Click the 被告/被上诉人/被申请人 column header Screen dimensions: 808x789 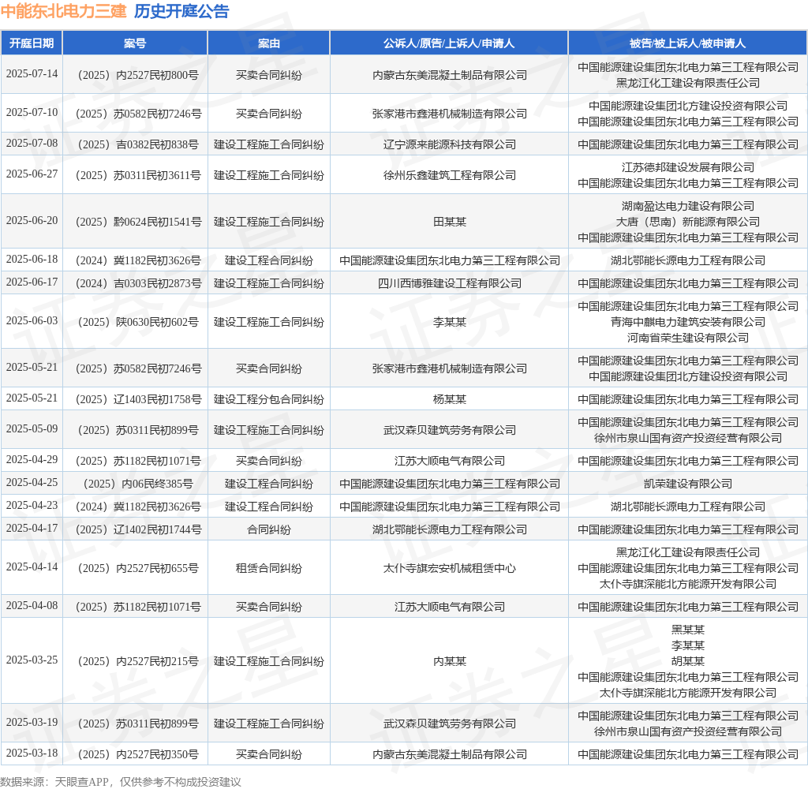[x=687, y=43]
